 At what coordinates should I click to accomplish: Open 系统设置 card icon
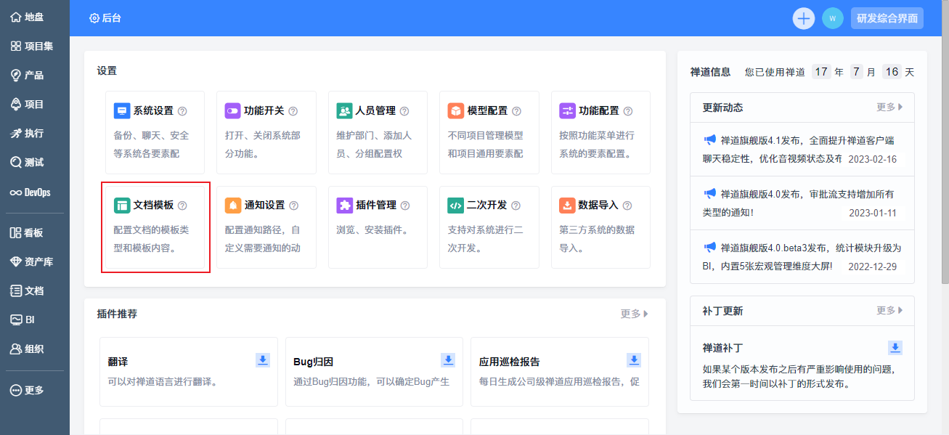pos(122,111)
